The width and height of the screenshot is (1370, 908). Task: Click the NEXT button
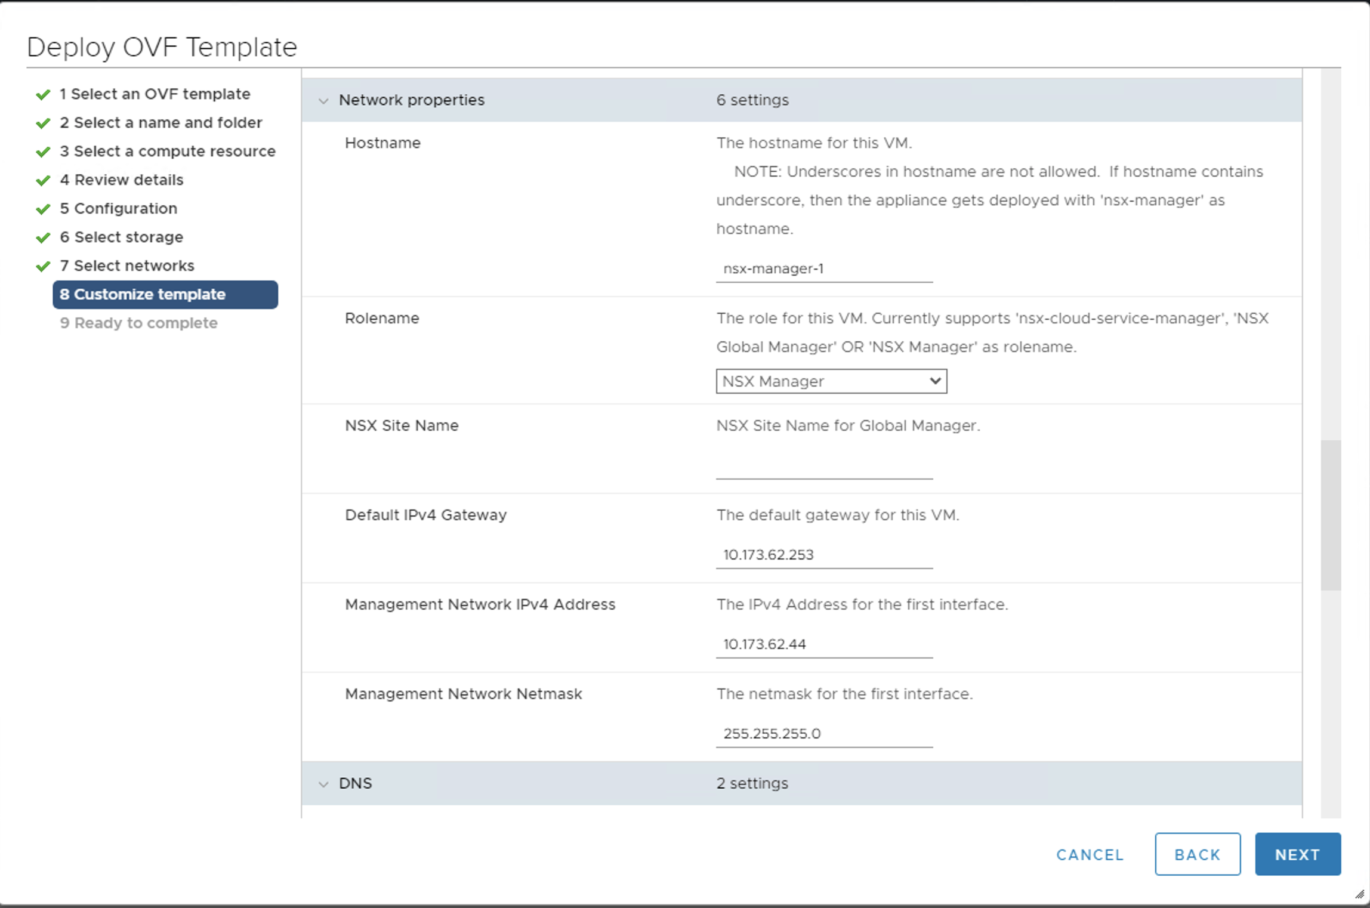point(1298,854)
